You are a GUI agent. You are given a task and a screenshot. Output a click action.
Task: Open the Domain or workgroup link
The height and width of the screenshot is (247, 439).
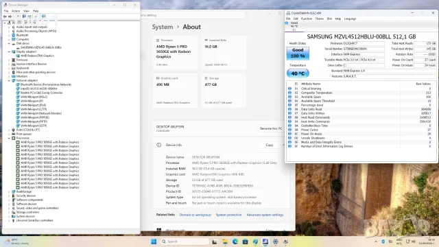(195, 215)
